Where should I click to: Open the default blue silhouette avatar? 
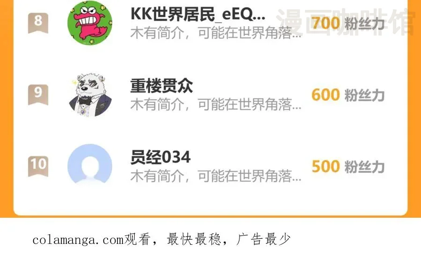[90, 164]
